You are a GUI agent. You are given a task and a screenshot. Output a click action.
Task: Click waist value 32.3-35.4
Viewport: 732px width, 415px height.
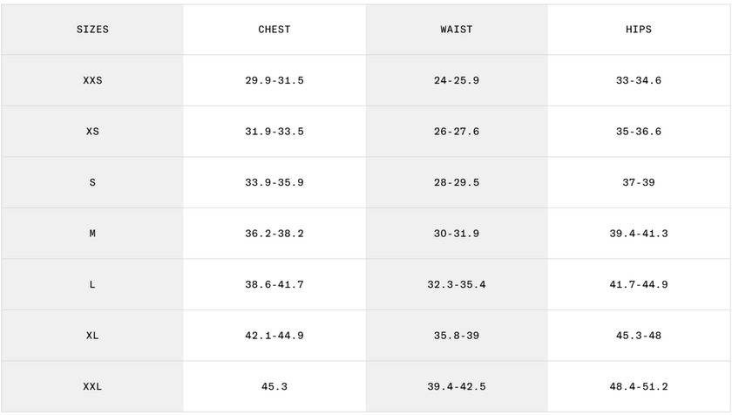[x=457, y=284]
